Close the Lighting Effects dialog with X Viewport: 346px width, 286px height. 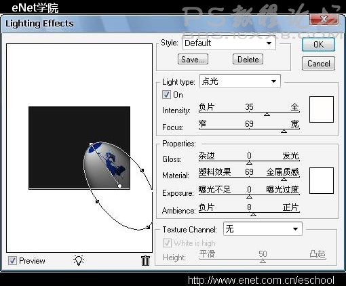324,20
